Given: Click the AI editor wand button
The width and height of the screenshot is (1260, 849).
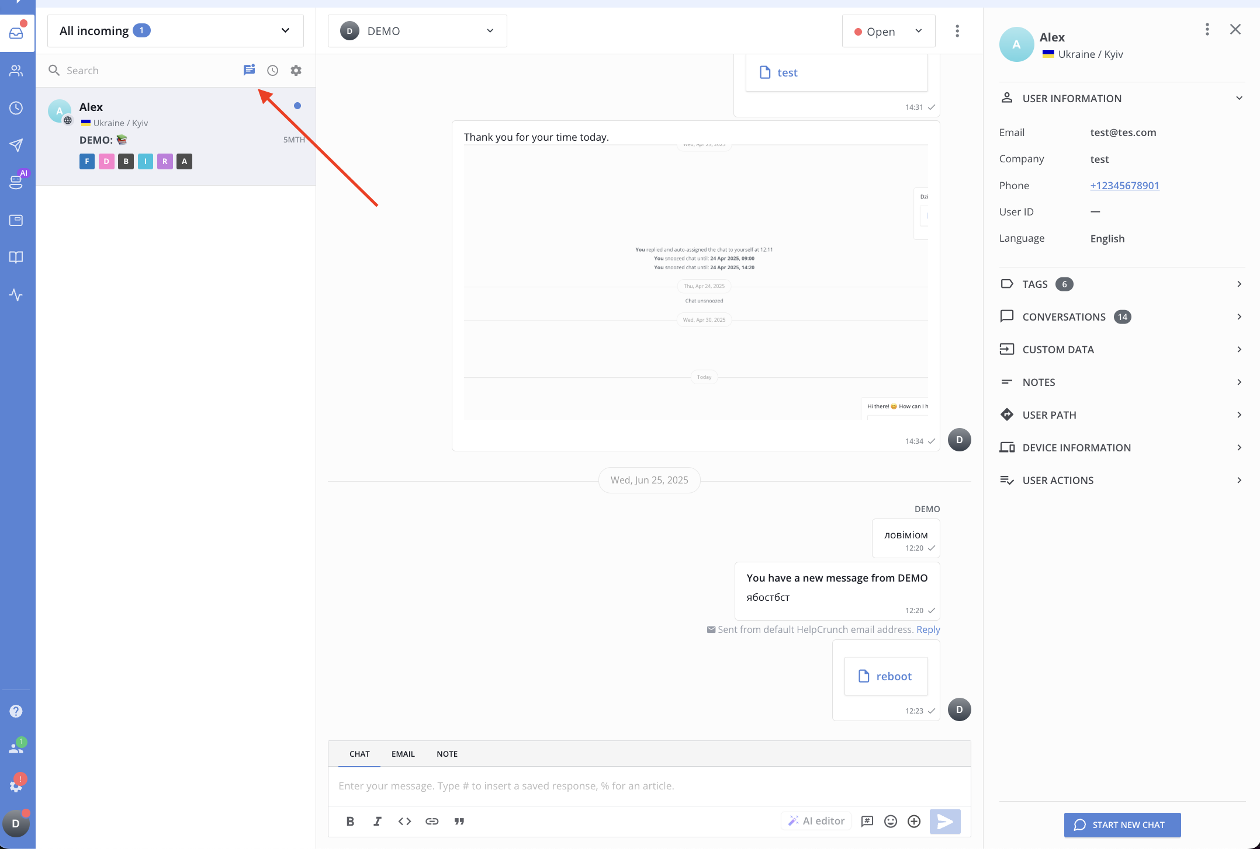Looking at the screenshot, I should point(816,821).
